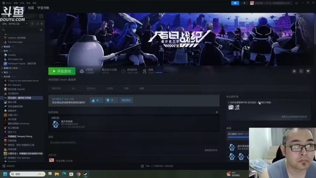The width and height of the screenshot is (316, 178).
Task: Open the library filter dropdown 游戏, 软件和工具
Action: point(15,24)
